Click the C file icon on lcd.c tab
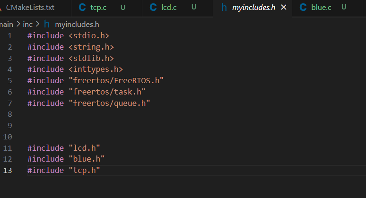366x198 pixels. pos(153,8)
